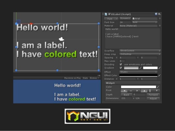Click the Dynamic font button
Screen dimensions: 175x131
click(125, 18)
